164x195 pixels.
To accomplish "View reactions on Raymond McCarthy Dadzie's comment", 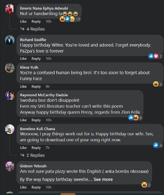I will coord(135,117).
